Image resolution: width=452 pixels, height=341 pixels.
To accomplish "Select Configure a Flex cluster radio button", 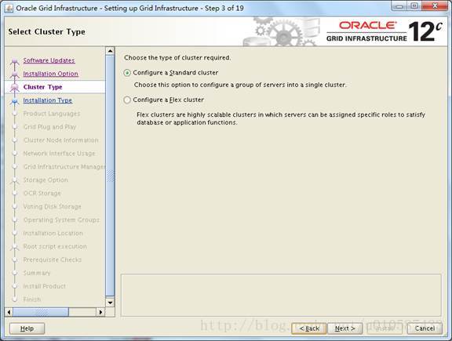I will (127, 100).
